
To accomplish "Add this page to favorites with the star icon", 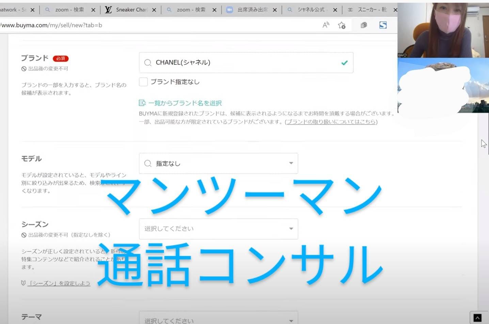I will [x=342, y=25].
